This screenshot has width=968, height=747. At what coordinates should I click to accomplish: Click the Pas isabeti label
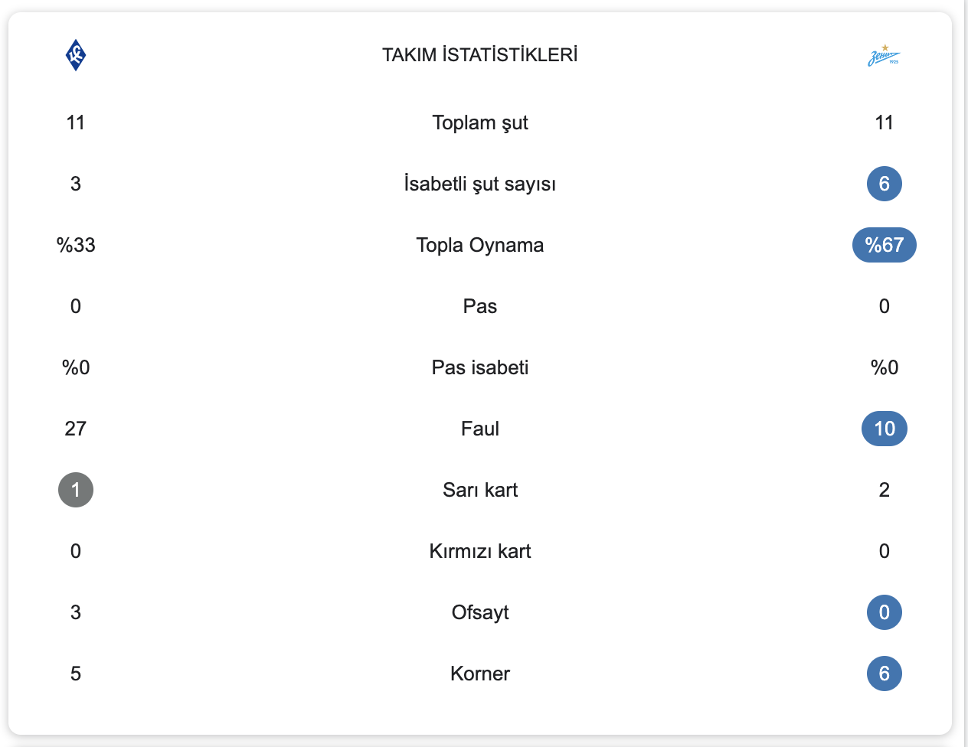click(480, 367)
